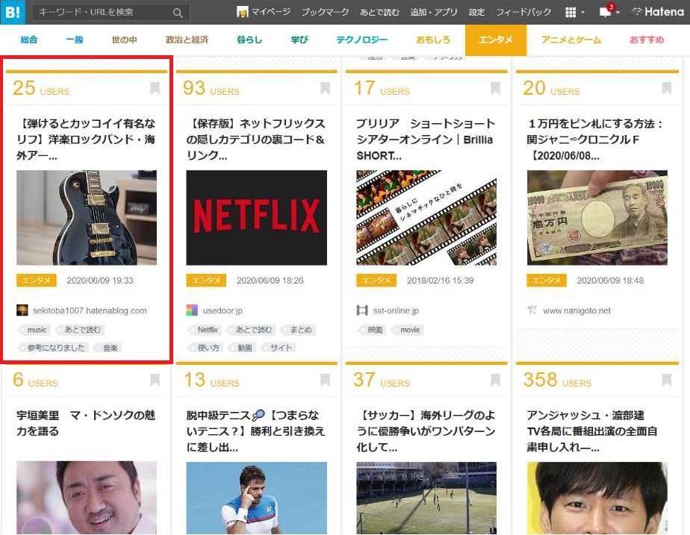Click the sst-online.jp favicon

(x=361, y=310)
